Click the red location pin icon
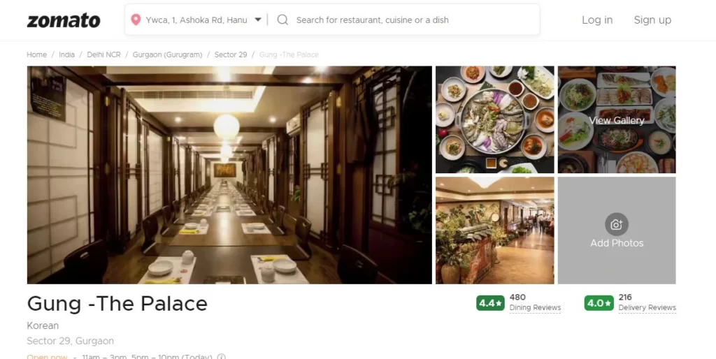 (x=136, y=20)
